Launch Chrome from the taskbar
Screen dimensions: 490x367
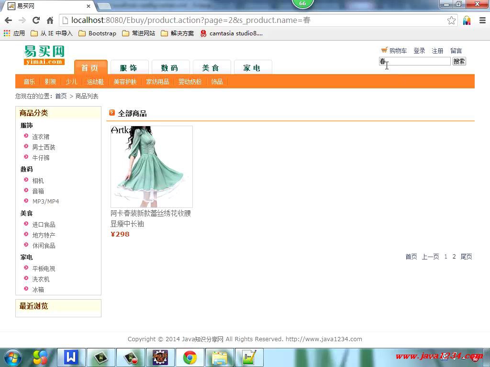click(190, 357)
